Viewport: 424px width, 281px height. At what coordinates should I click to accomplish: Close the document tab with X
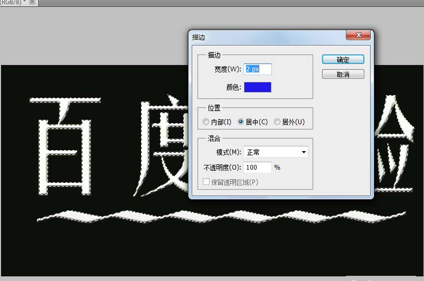point(32,2)
